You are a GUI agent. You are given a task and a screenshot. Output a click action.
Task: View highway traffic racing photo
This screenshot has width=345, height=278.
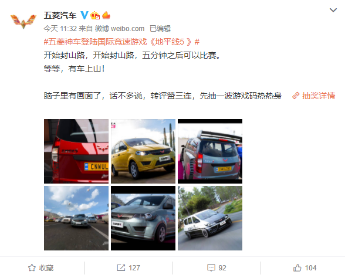[x=76, y=218]
